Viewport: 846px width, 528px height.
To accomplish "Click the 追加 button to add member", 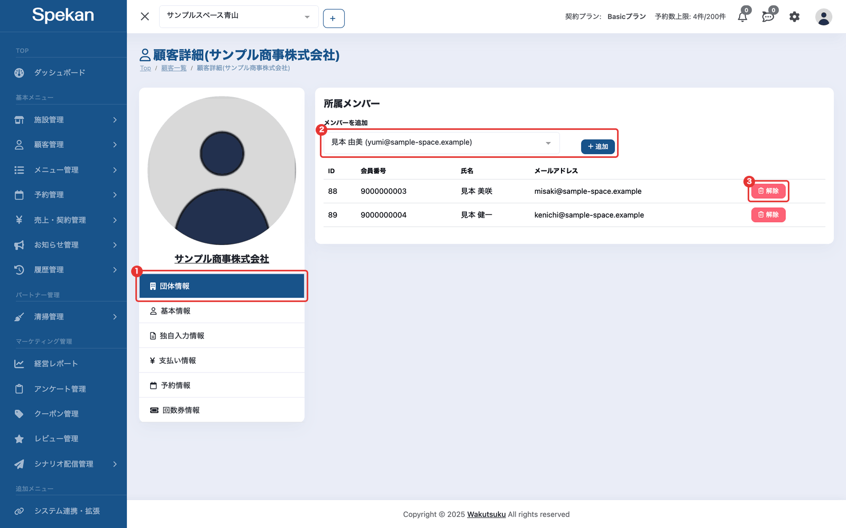I will point(598,147).
